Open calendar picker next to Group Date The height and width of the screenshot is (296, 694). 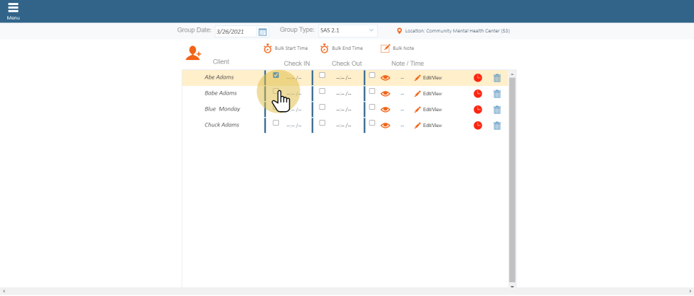[x=262, y=32]
